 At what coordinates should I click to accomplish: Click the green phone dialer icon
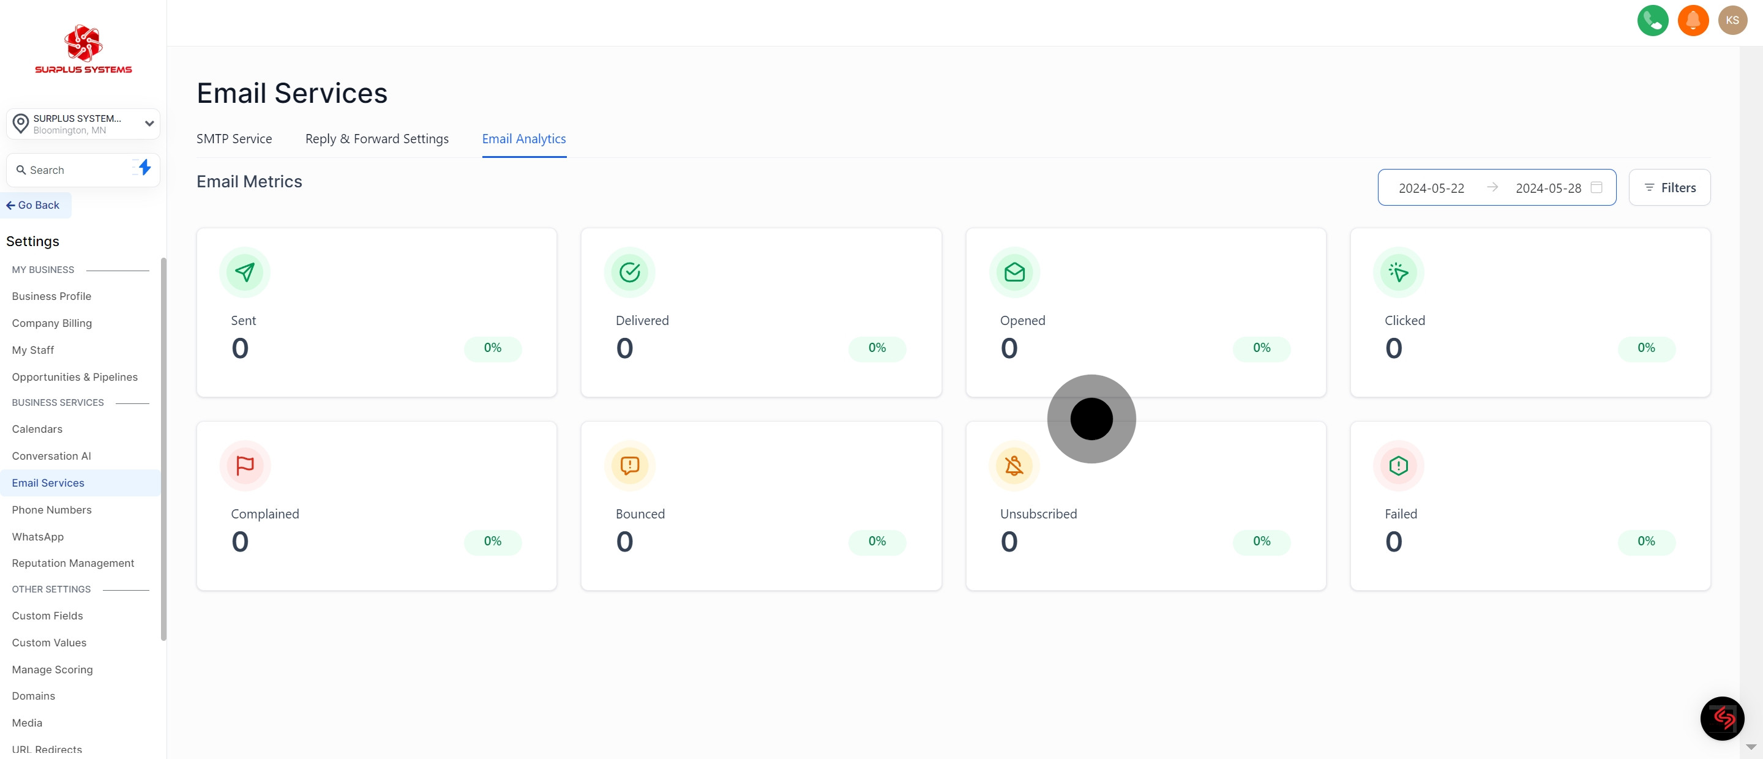tap(1652, 21)
